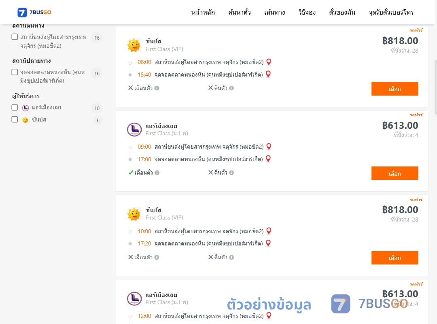Image resolution: width=437 pixels, height=324 pixels.
Task: Click the แอร์เมืองเลย logo in the operator filter
Action: [25, 108]
